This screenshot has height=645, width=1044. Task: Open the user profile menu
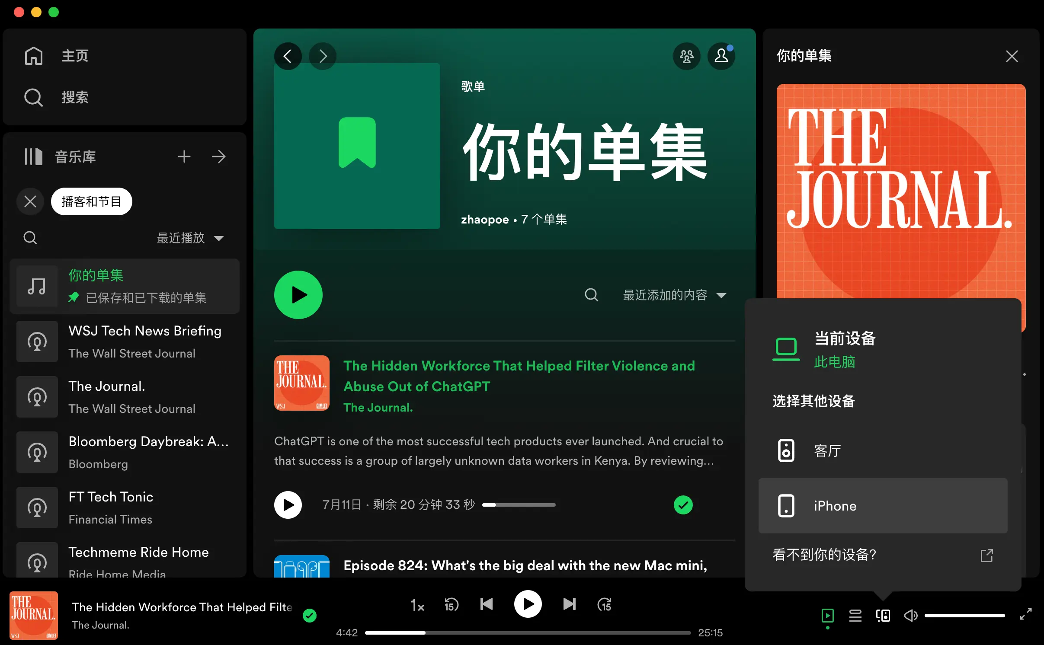[721, 56]
